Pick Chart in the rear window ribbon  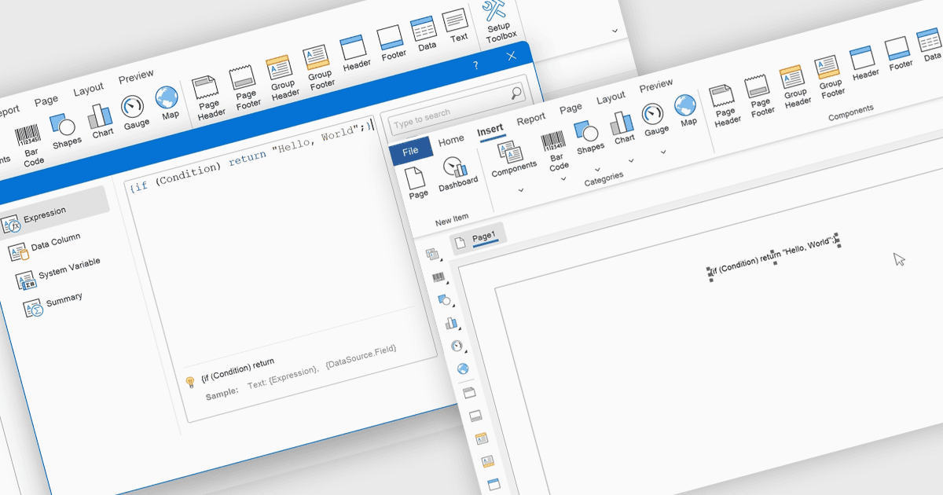pyautogui.click(x=101, y=120)
